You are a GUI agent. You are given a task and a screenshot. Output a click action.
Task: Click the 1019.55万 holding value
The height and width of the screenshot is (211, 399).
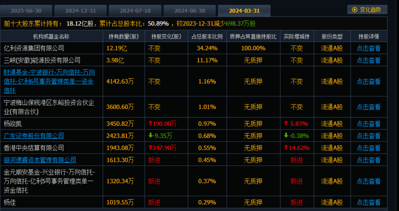pyautogui.click(x=120, y=202)
